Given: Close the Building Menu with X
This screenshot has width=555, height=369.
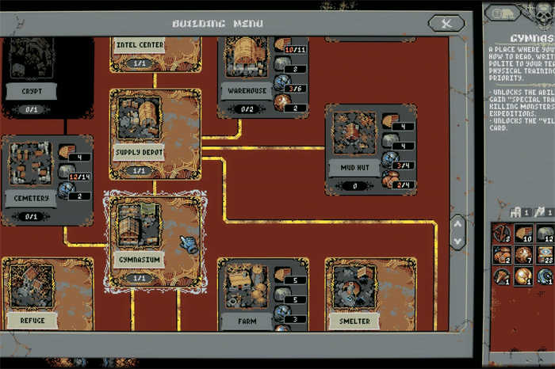Looking at the screenshot, I should click(446, 23).
